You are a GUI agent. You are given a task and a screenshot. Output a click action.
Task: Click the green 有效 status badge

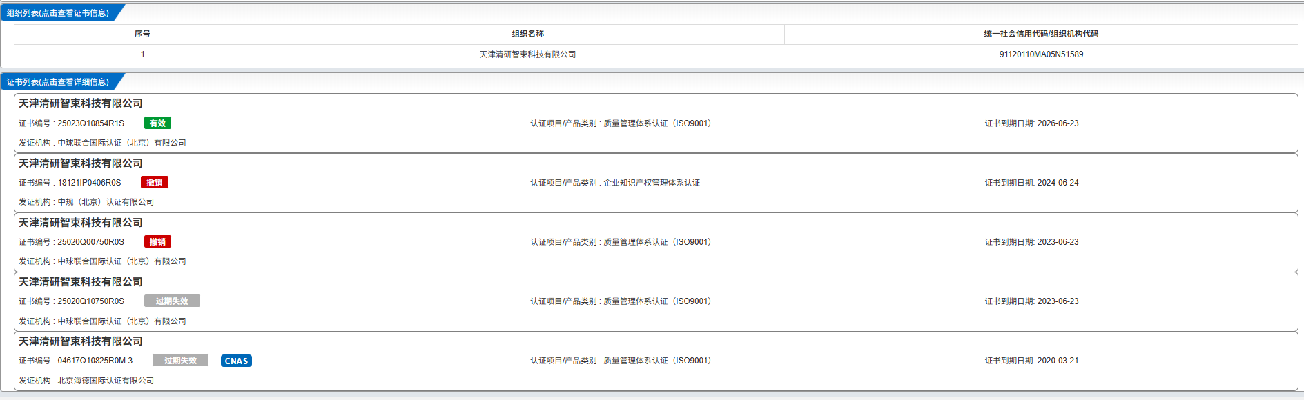point(157,123)
